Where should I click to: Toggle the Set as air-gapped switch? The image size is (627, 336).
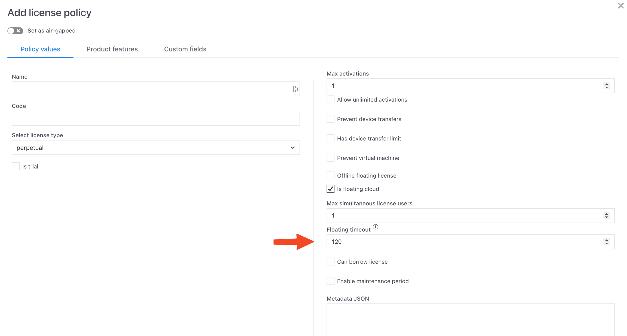click(x=15, y=31)
